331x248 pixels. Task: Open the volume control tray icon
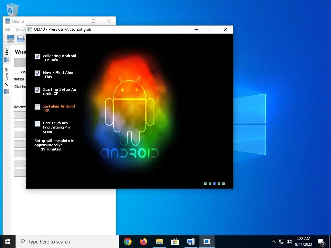(289, 242)
